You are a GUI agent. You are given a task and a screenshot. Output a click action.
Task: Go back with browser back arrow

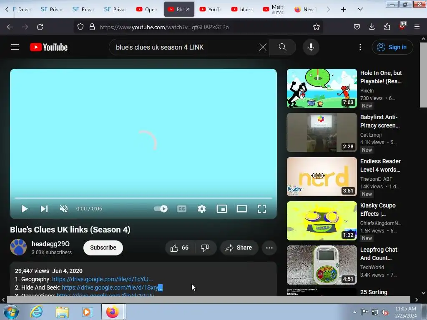click(10, 27)
